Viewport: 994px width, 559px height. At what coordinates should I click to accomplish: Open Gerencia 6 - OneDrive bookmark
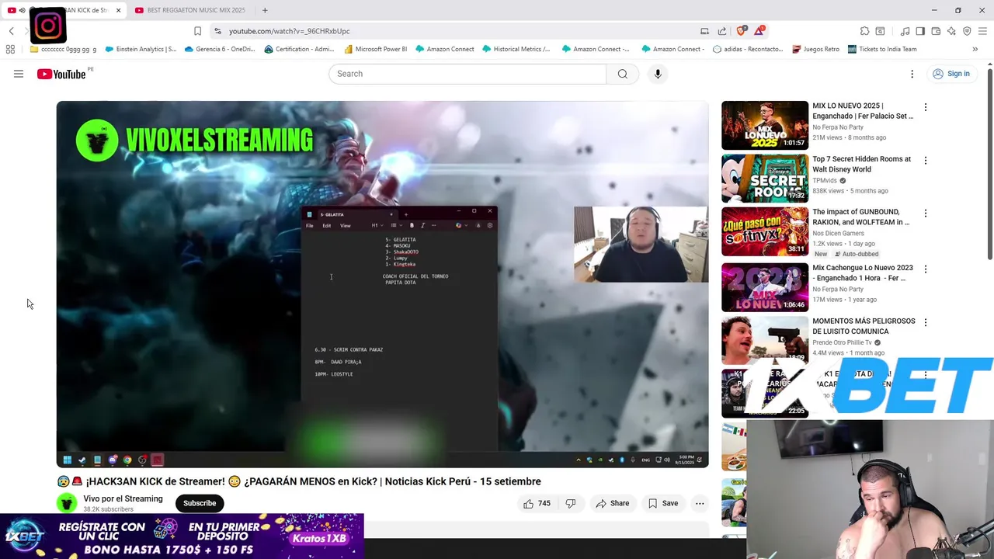tap(220, 49)
